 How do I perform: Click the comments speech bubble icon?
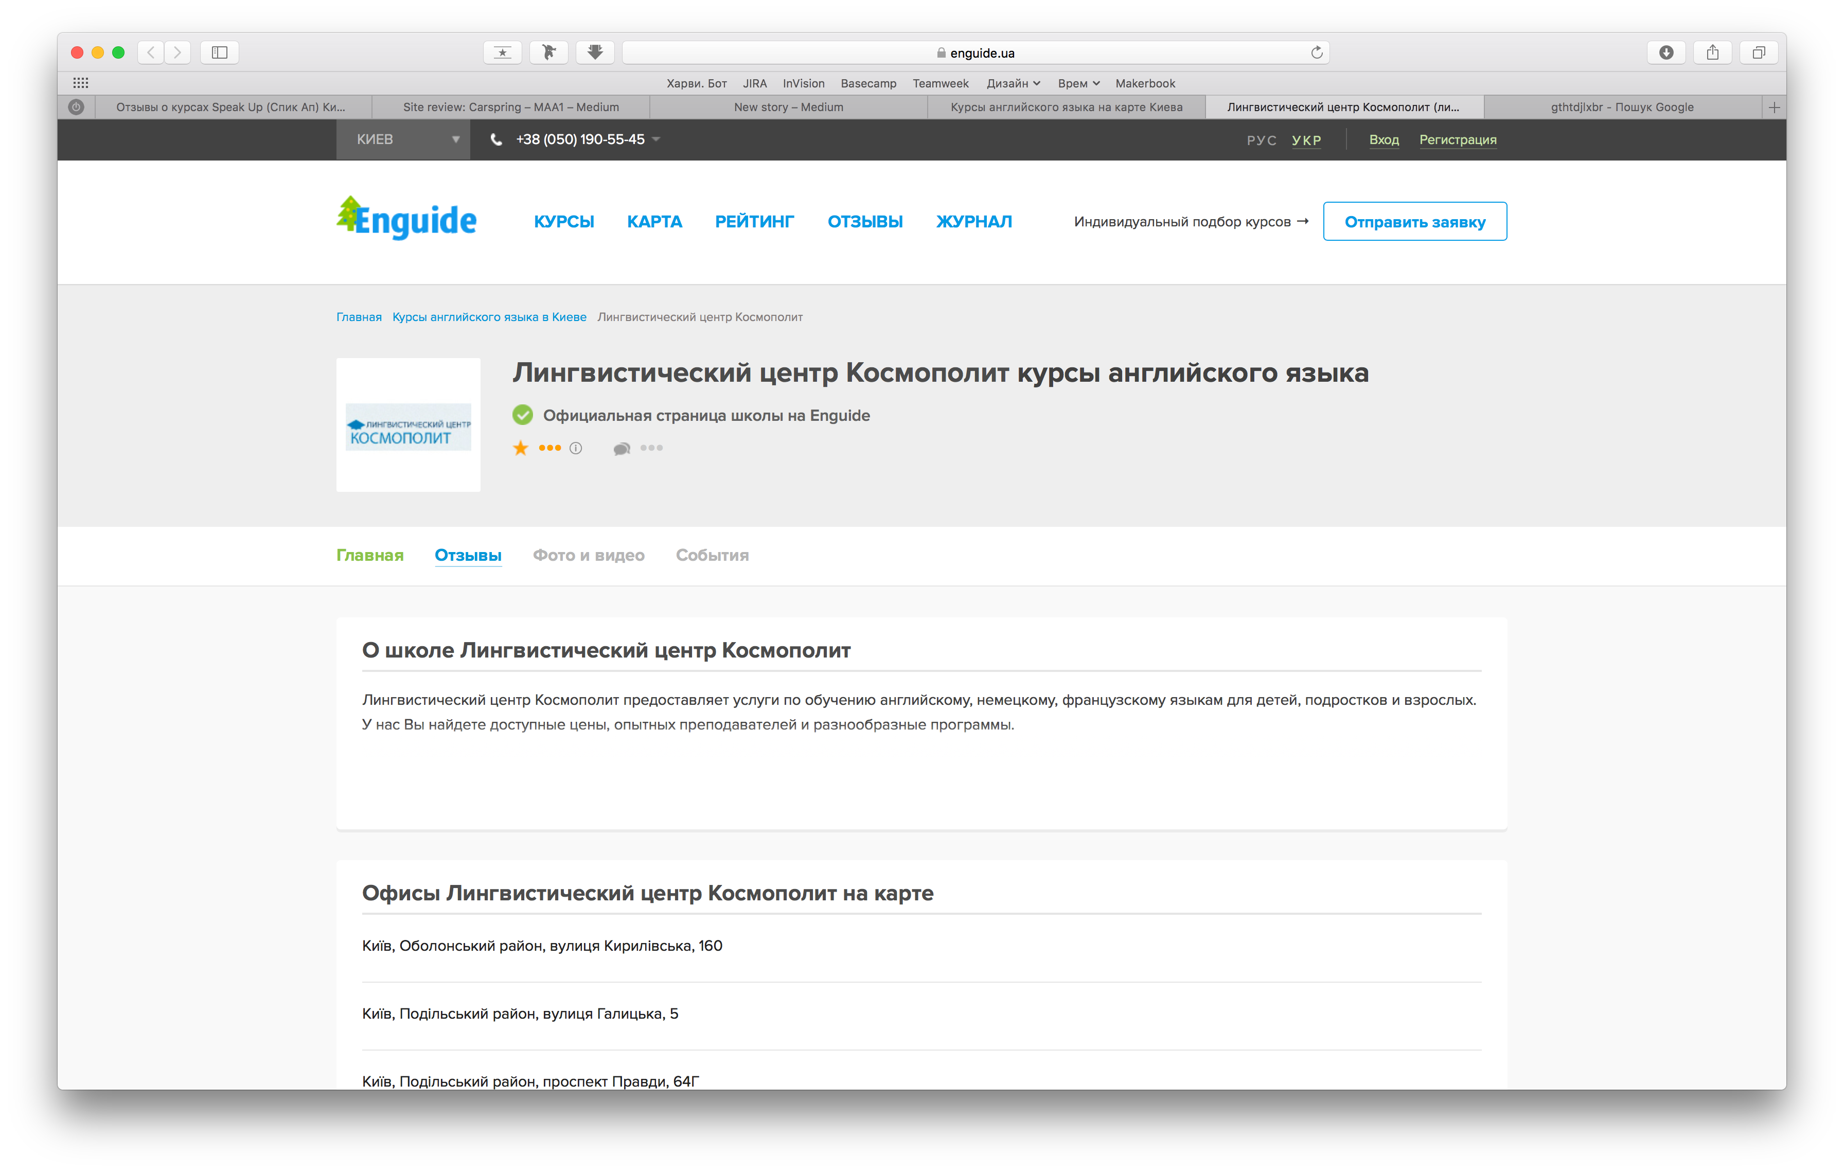click(621, 449)
